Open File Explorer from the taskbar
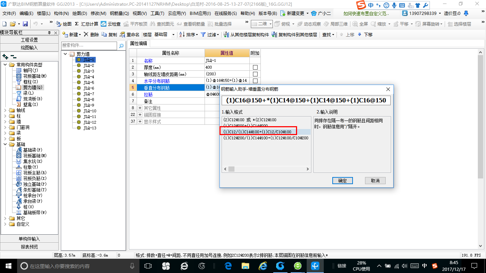Screen dimensions: 486x273 coord(245,266)
